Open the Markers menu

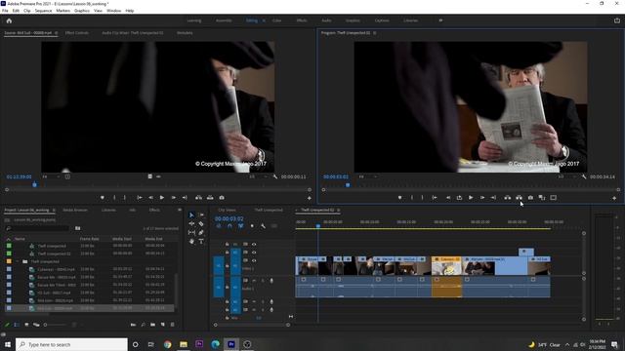[62, 11]
